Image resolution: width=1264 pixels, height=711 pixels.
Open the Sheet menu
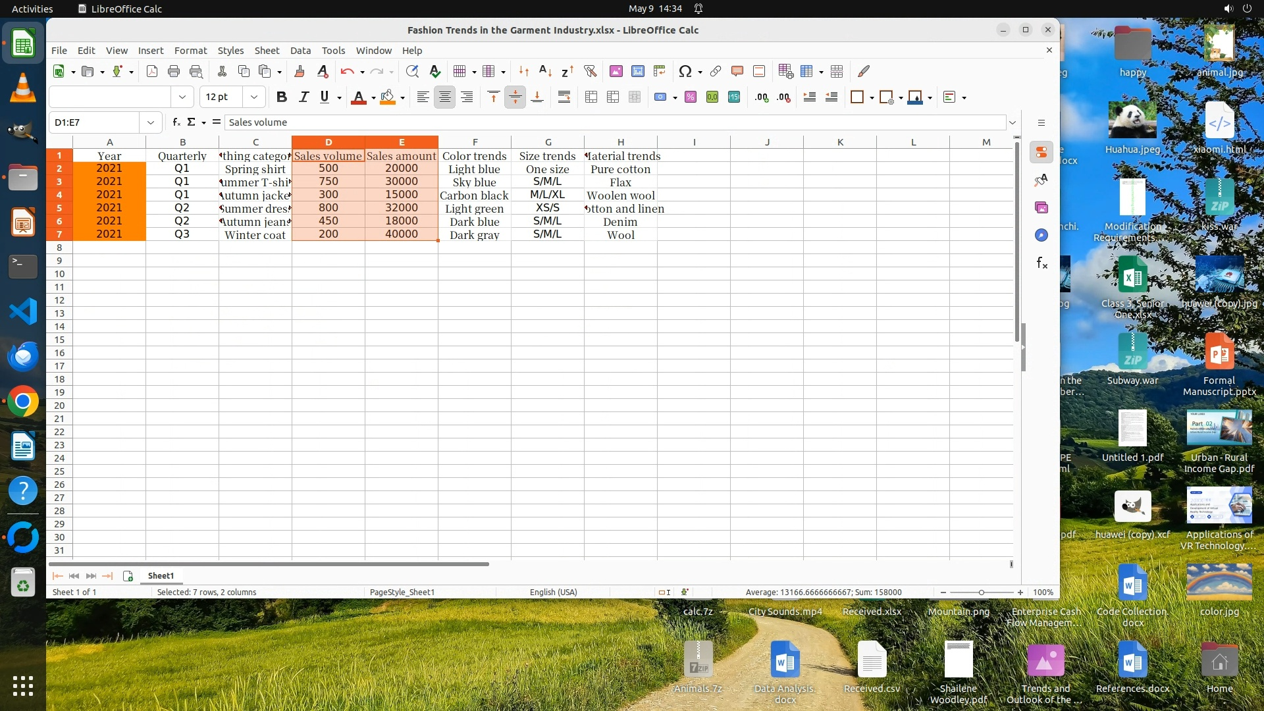click(x=267, y=51)
